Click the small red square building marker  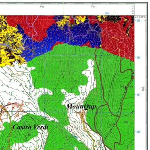point(13,107)
